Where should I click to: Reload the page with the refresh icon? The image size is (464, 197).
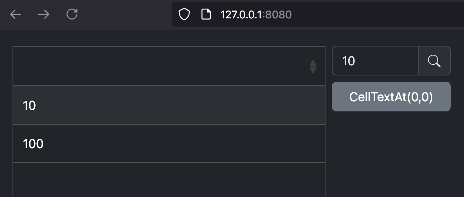point(72,14)
